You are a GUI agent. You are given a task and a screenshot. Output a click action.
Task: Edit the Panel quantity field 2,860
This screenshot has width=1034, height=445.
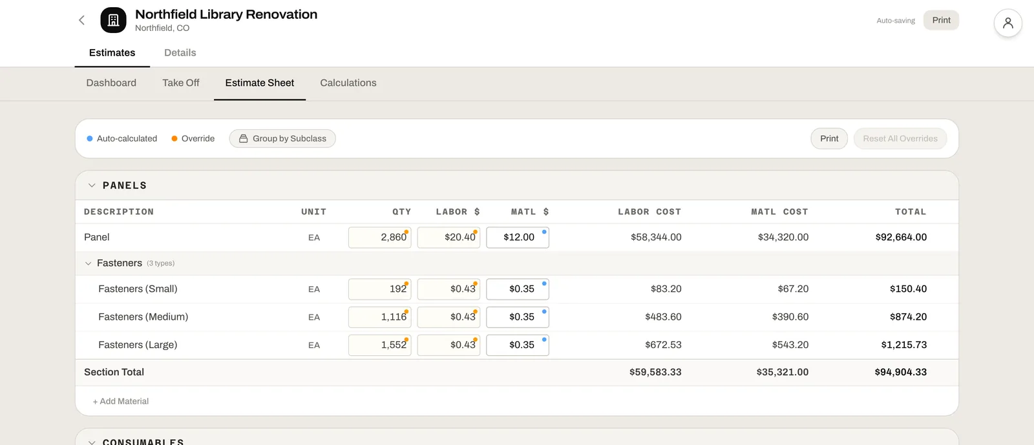(380, 238)
